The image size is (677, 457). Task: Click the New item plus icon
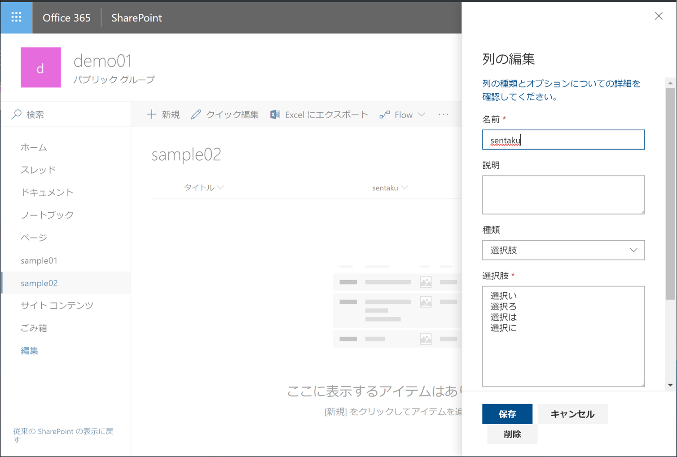pyautogui.click(x=152, y=114)
